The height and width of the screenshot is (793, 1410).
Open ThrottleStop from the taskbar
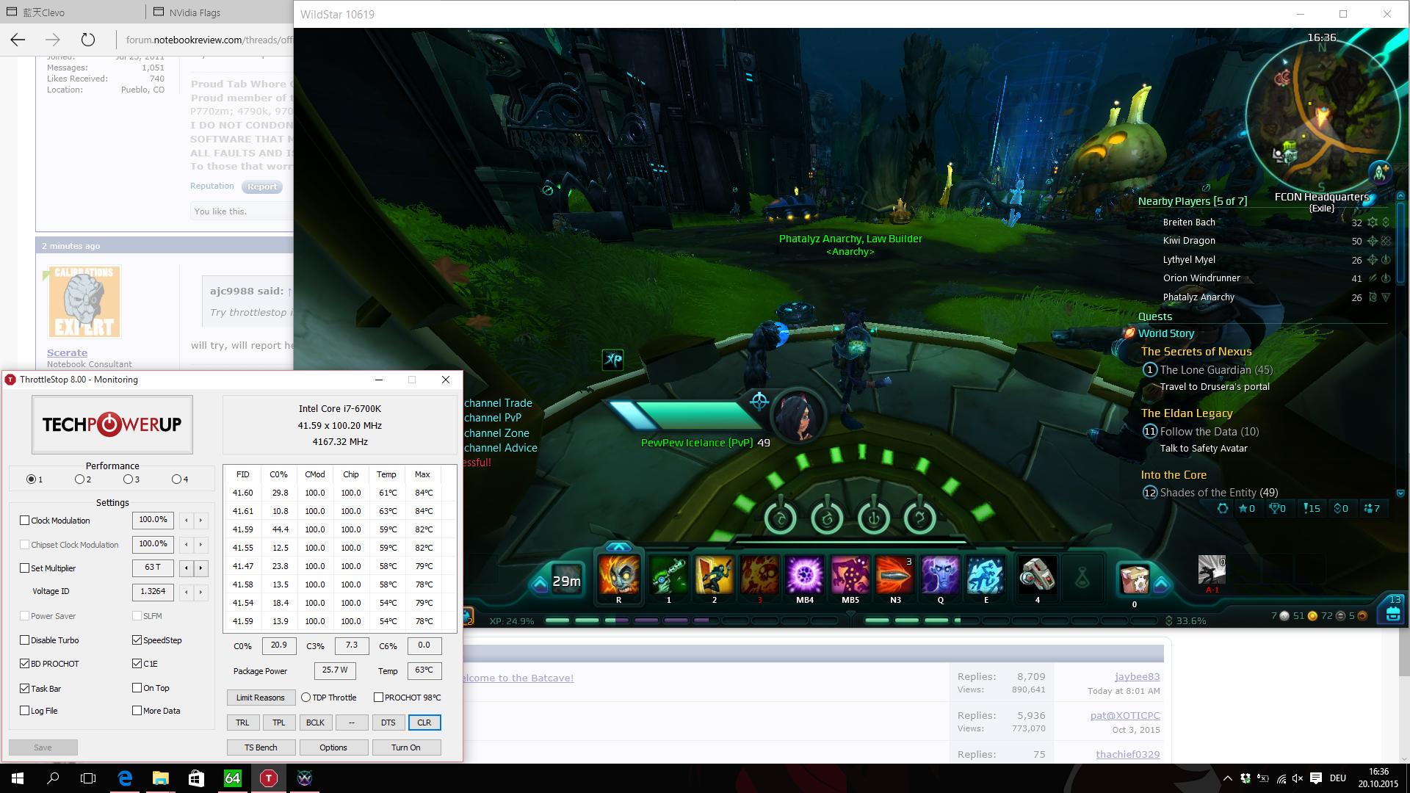269,778
